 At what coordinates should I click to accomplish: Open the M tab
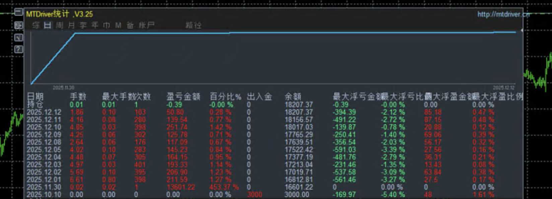click(x=118, y=25)
